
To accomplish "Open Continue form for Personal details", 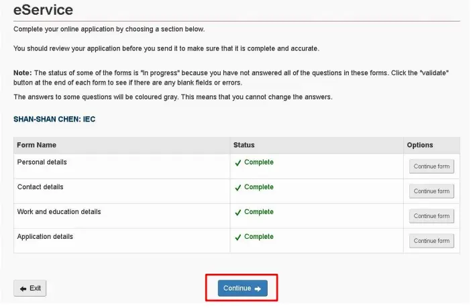I will point(431,166).
